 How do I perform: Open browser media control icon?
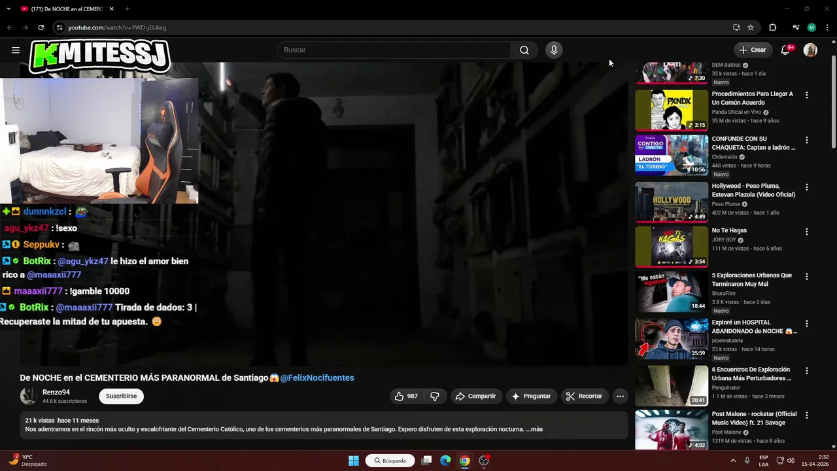(x=796, y=27)
